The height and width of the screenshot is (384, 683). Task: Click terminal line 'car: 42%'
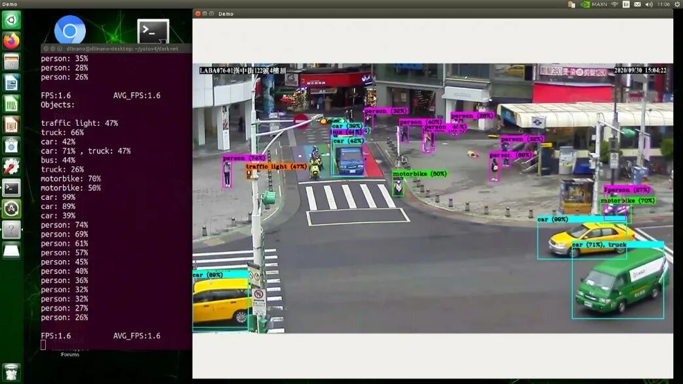pyautogui.click(x=58, y=142)
